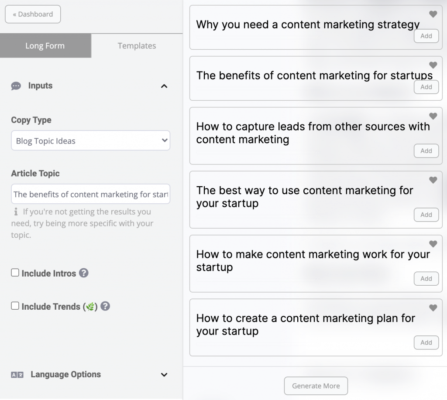This screenshot has height=400, width=447.
Task: Add 'The best way to use content marketing'
Action: (426, 215)
